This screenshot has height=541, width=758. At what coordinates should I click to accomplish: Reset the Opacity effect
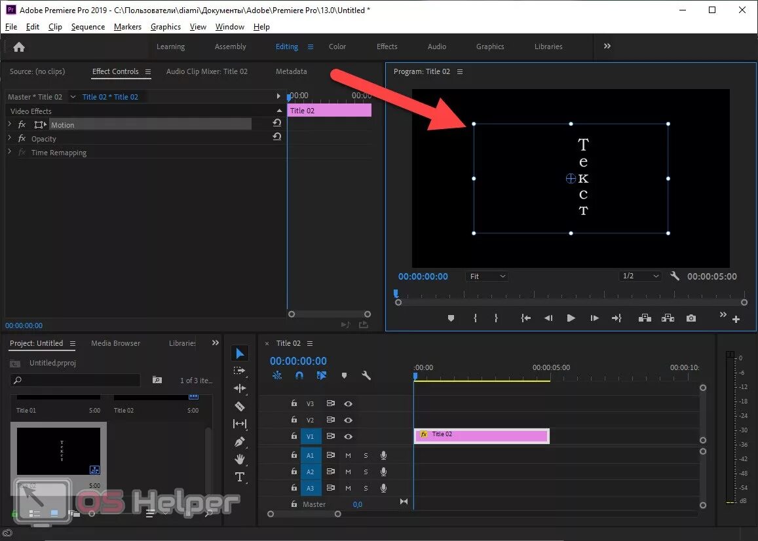tap(277, 136)
